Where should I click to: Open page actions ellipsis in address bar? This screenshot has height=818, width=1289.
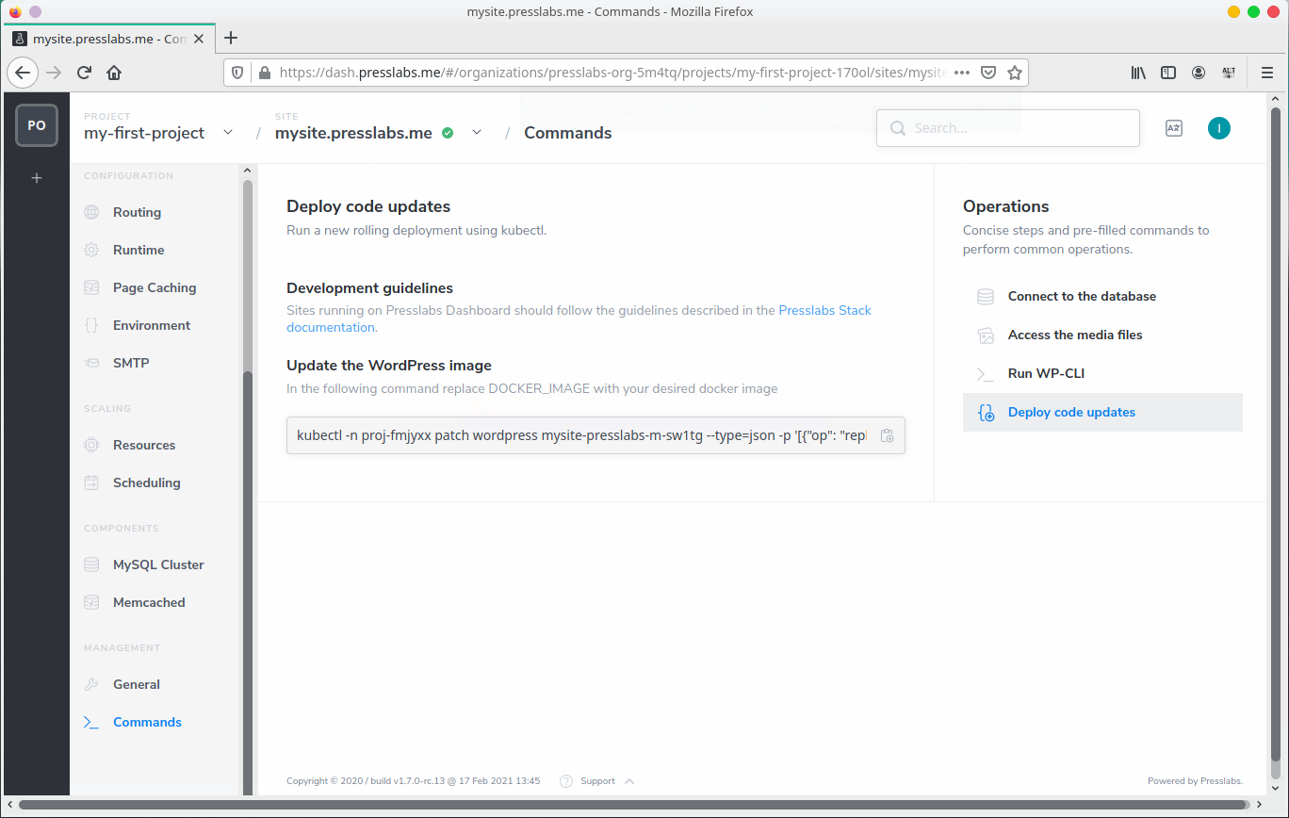point(962,73)
